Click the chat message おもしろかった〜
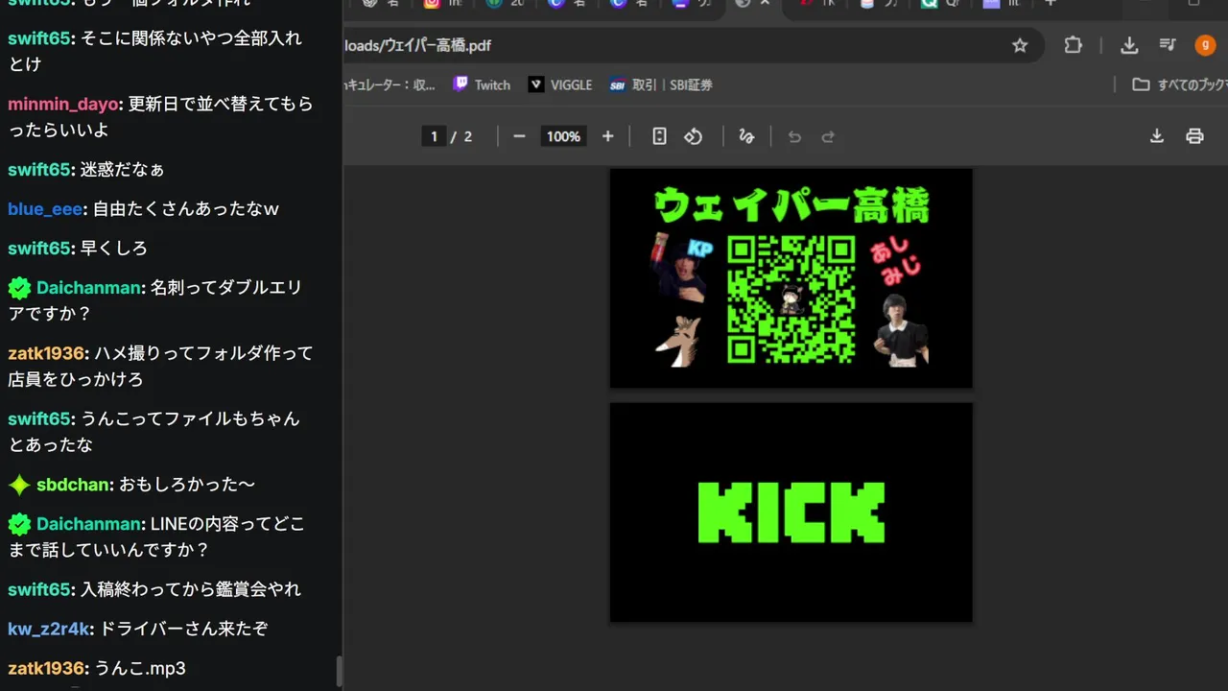This screenshot has height=691, width=1228. click(187, 485)
